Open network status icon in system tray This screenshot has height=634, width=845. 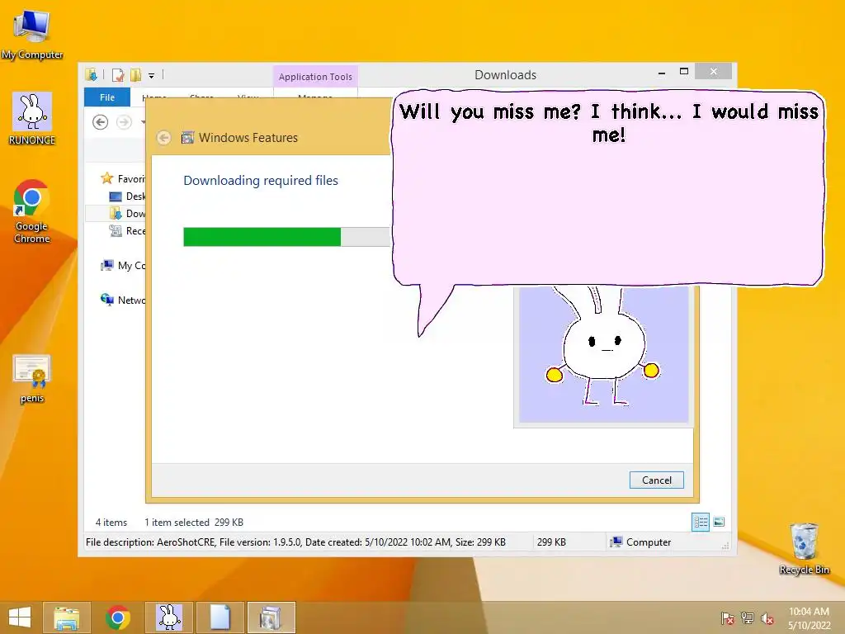pos(748,617)
